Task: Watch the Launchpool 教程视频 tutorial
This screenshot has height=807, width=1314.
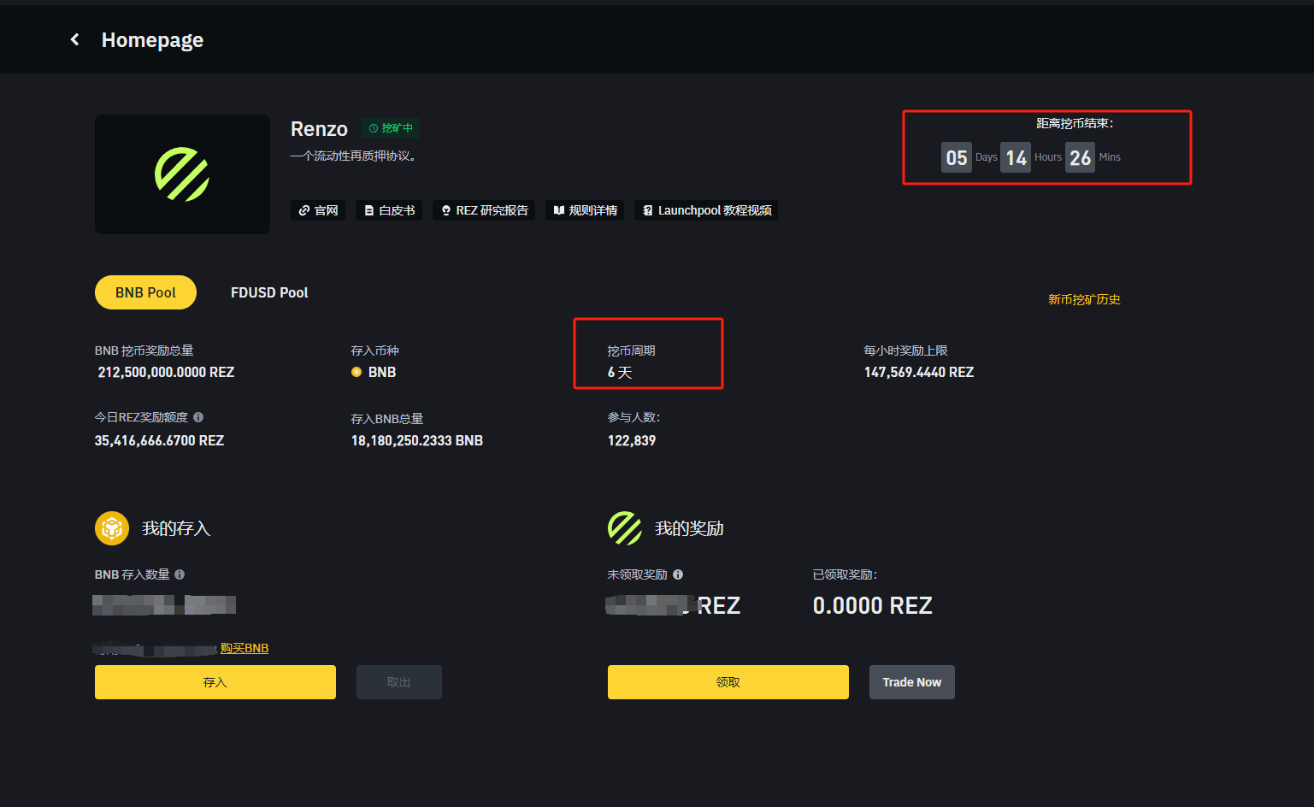Action: click(706, 210)
